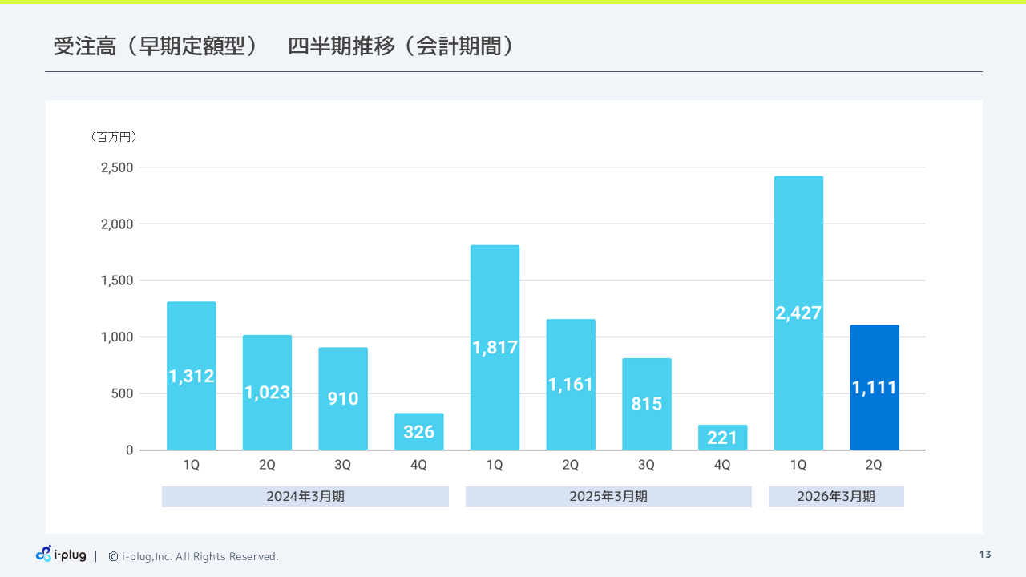Image resolution: width=1026 pixels, height=577 pixels.
Task: Select the dark blue 1,111 bar
Action: (875, 387)
